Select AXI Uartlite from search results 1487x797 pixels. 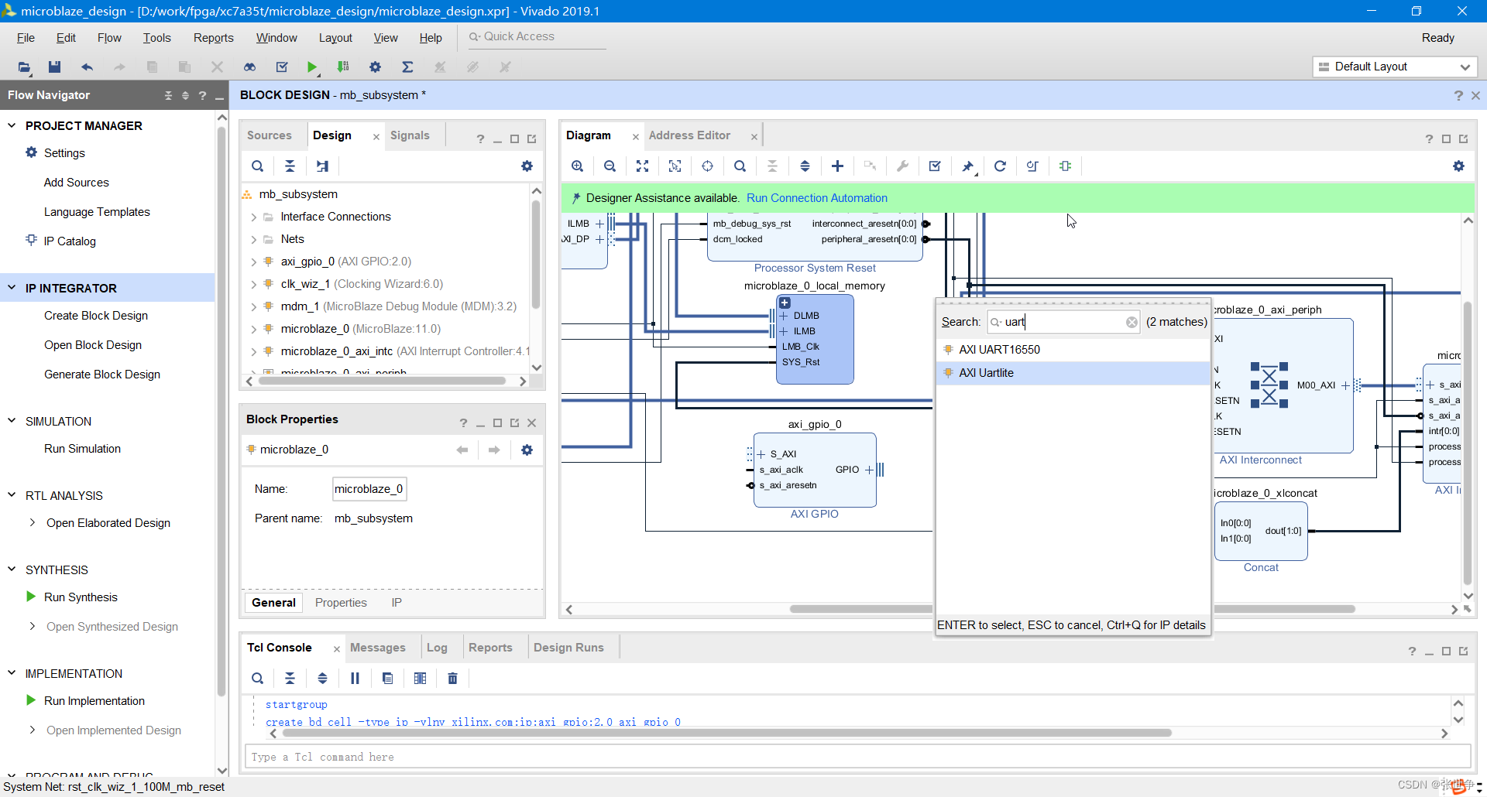tap(1073, 373)
